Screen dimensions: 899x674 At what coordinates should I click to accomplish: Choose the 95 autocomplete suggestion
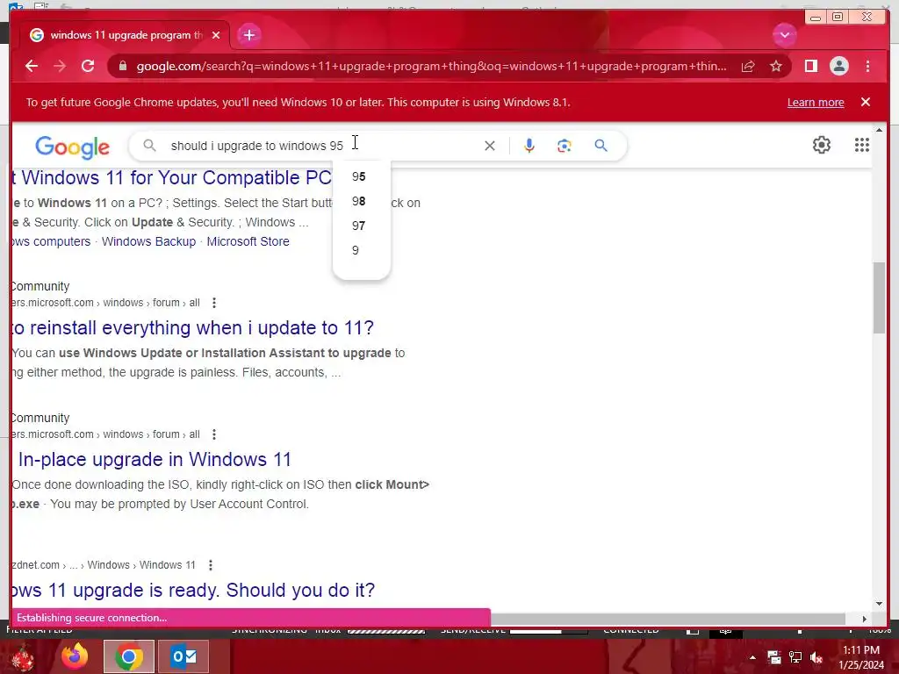(361, 176)
